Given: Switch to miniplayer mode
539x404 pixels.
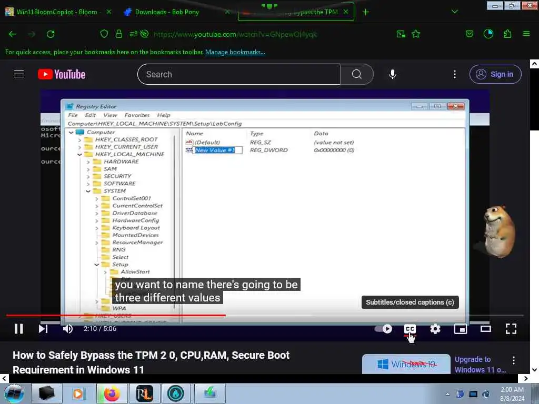Looking at the screenshot, I should tap(460, 329).
